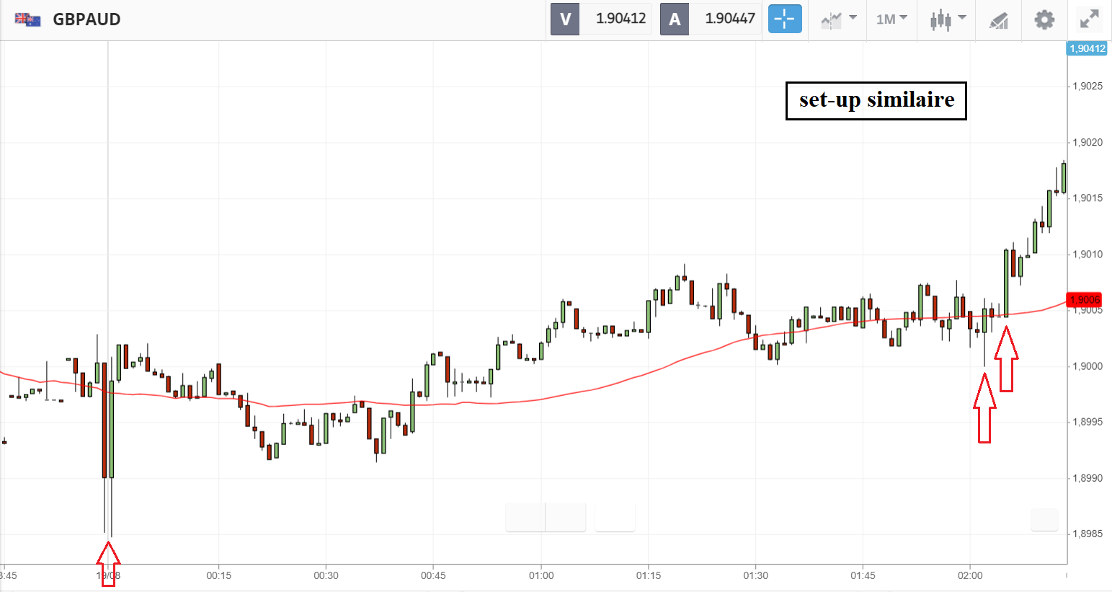
Task: Click the blue 1,90412 price axis label
Action: tap(1087, 48)
